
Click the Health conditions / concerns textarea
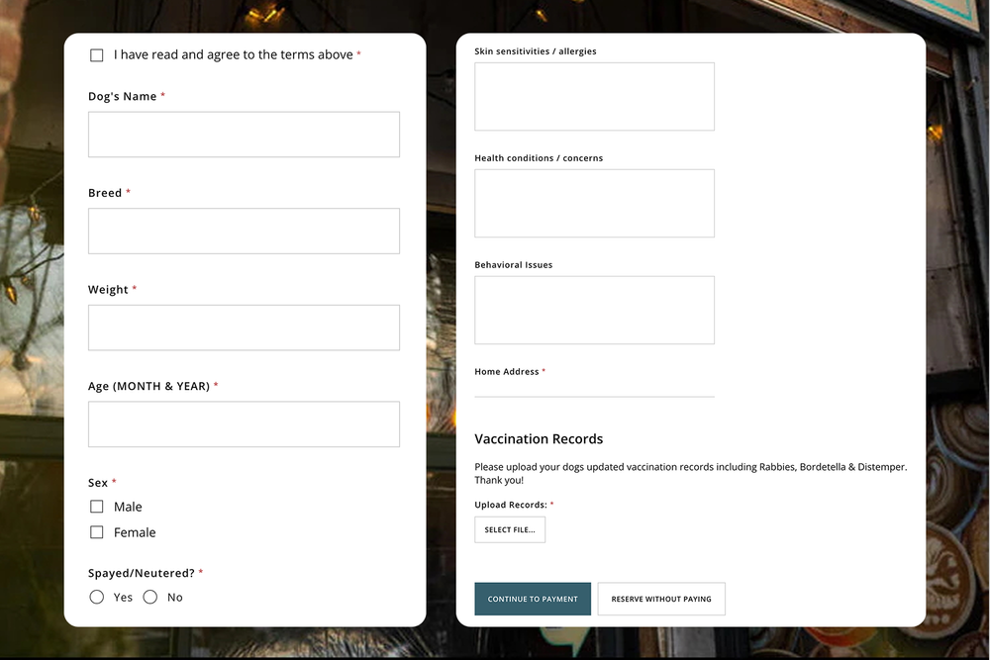coord(594,203)
